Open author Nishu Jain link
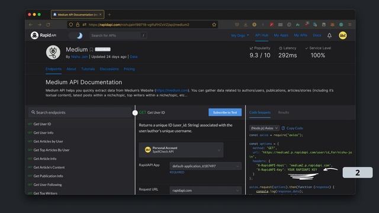Image resolution: width=379 pixels, height=213 pixels. 79,57
